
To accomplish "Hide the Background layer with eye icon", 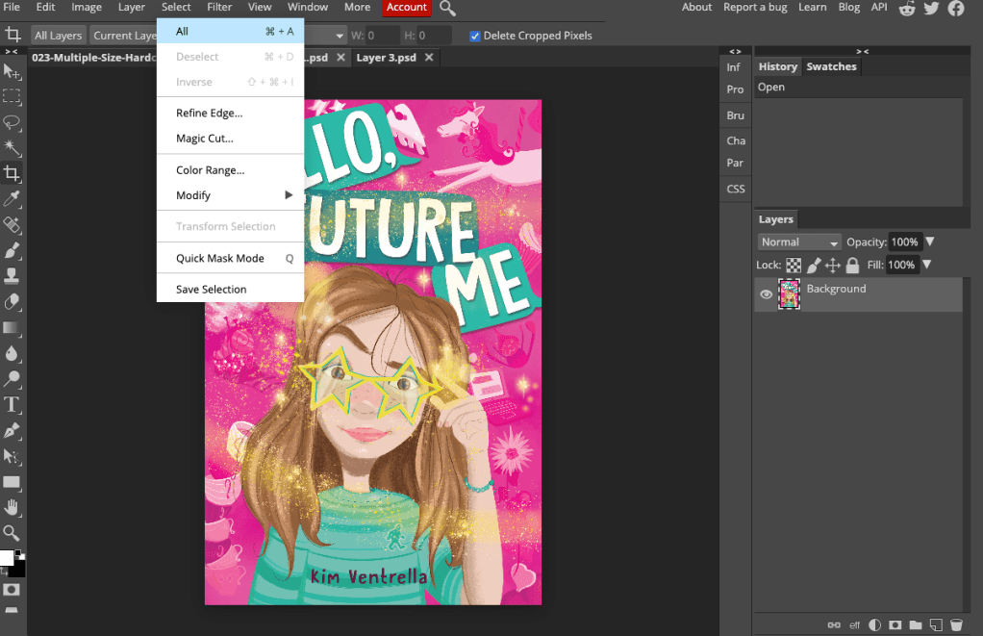I will [767, 294].
